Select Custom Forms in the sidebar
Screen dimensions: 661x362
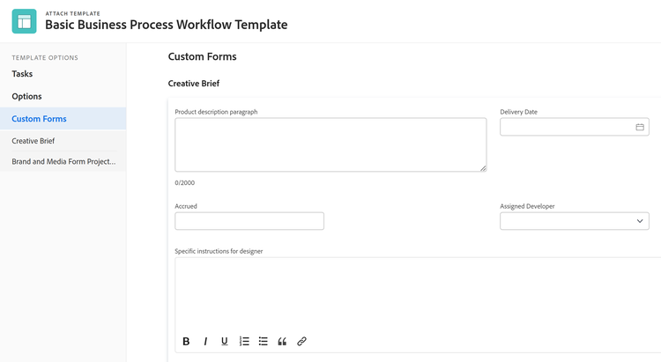39,119
